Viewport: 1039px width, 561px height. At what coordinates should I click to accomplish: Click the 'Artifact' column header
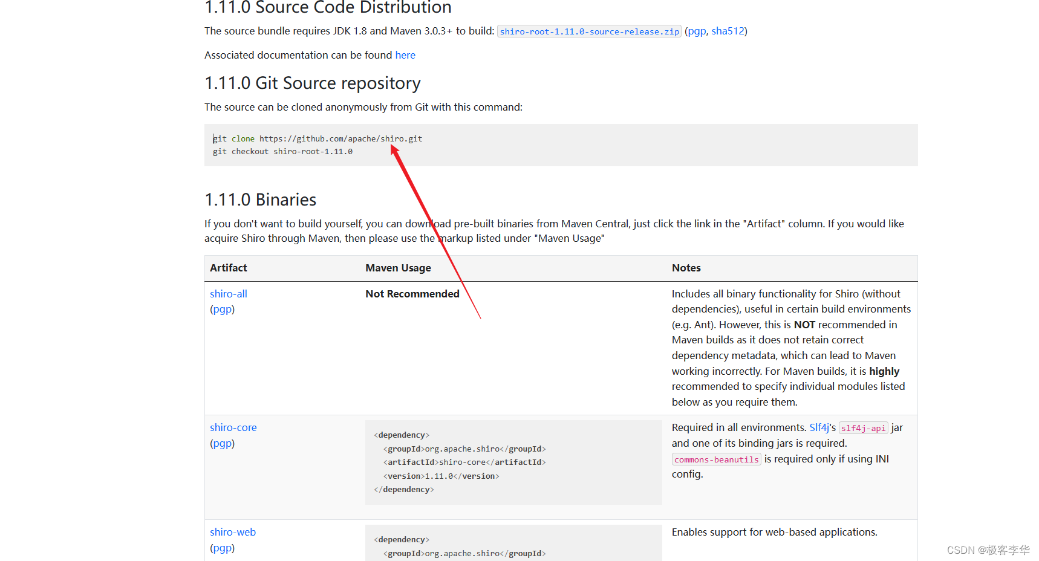point(229,268)
